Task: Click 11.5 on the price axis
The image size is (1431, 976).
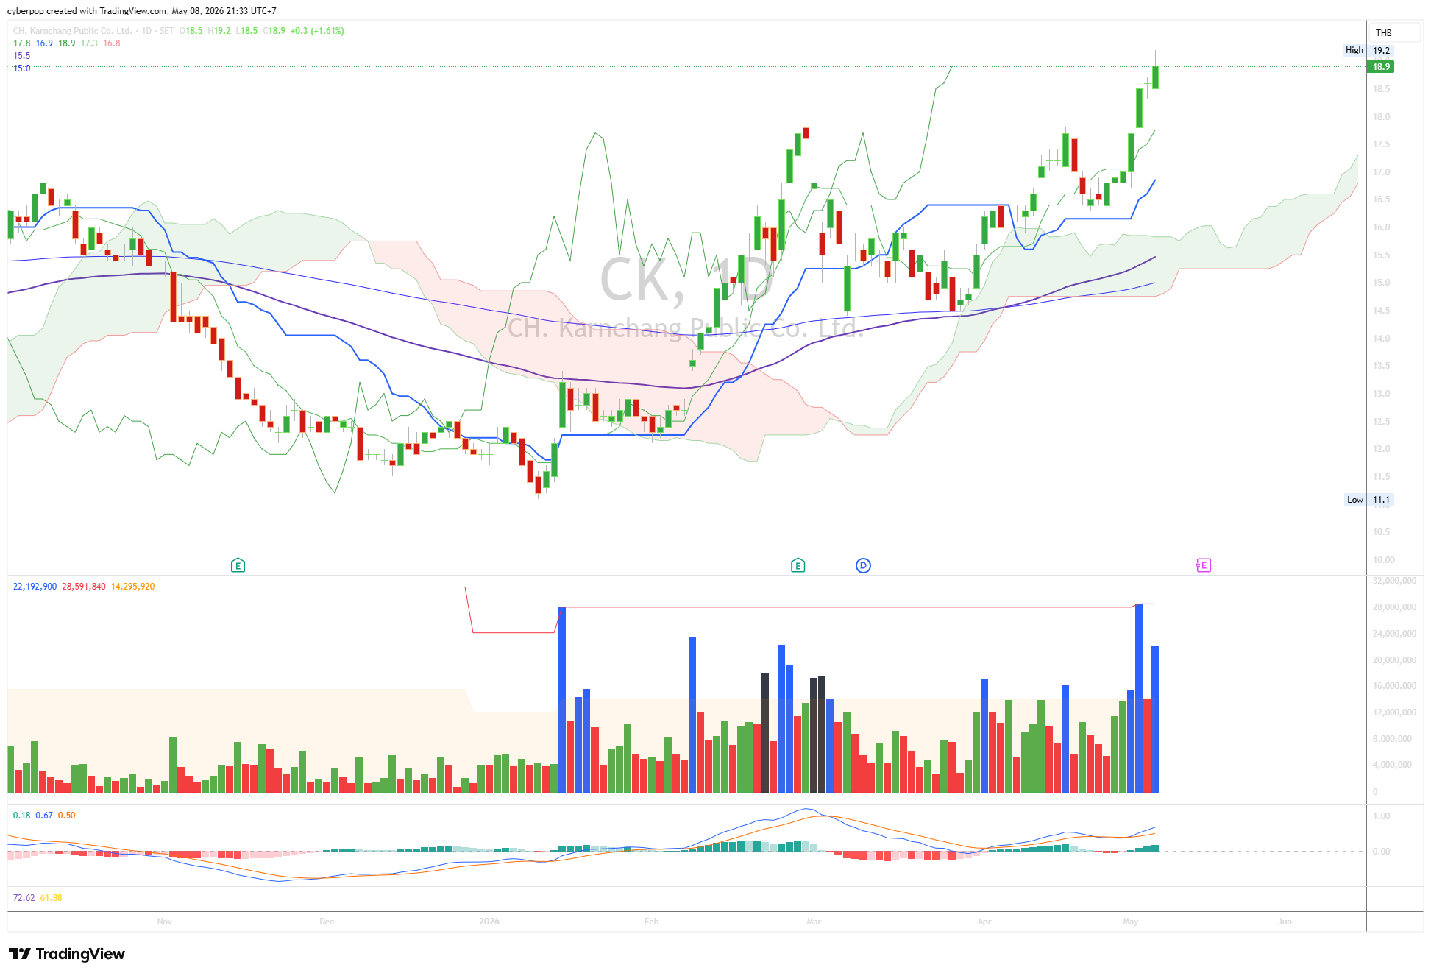Action: (x=1381, y=477)
